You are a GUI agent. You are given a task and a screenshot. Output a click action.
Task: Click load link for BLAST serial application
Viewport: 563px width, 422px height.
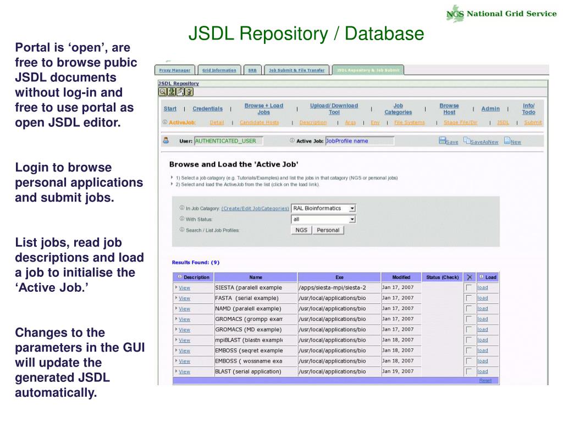483,371
